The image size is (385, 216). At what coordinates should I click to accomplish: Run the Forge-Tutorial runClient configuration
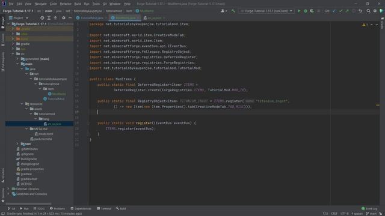tap(299, 11)
